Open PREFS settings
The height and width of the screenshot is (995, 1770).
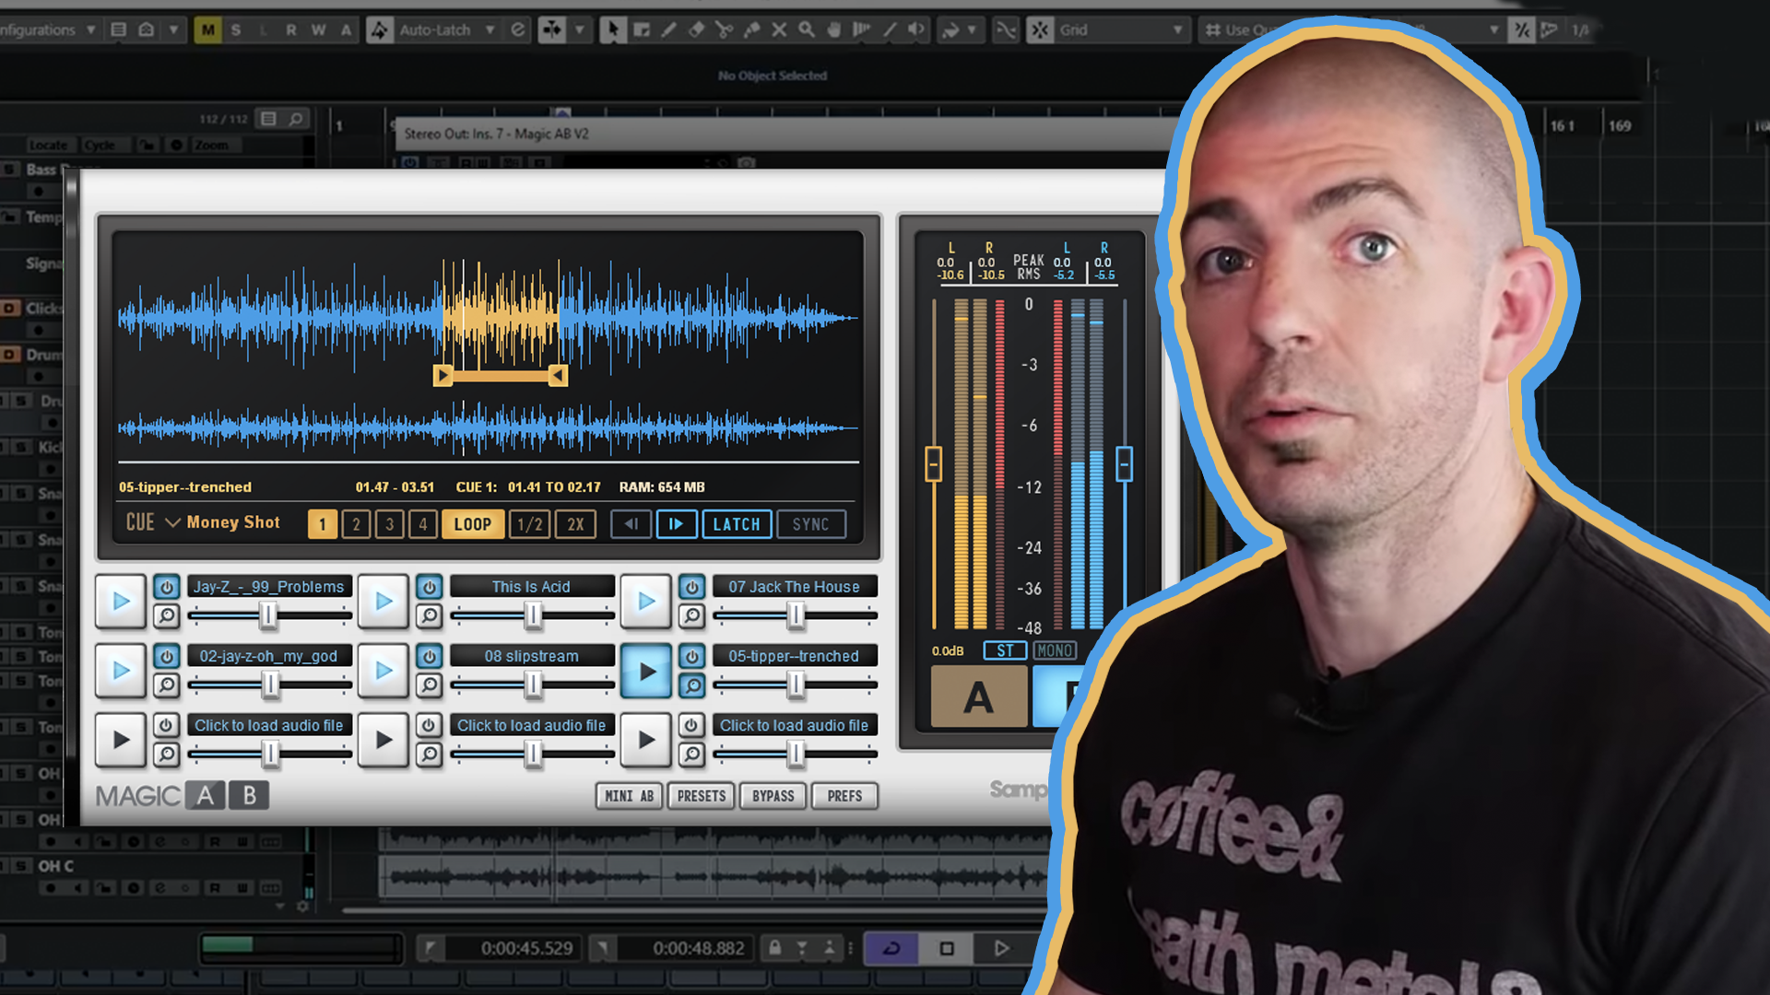(x=844, y=796)
